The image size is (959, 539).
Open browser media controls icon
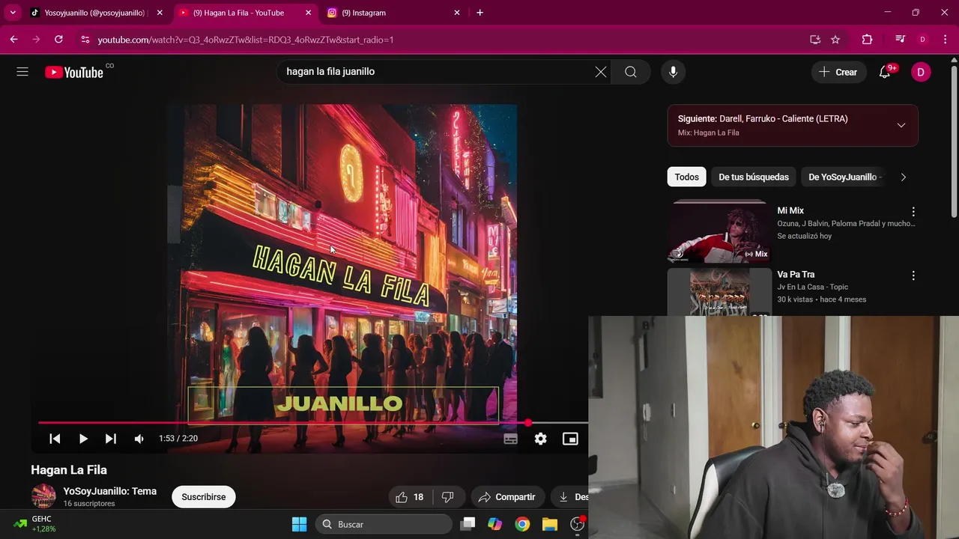(x=901, y=40)
